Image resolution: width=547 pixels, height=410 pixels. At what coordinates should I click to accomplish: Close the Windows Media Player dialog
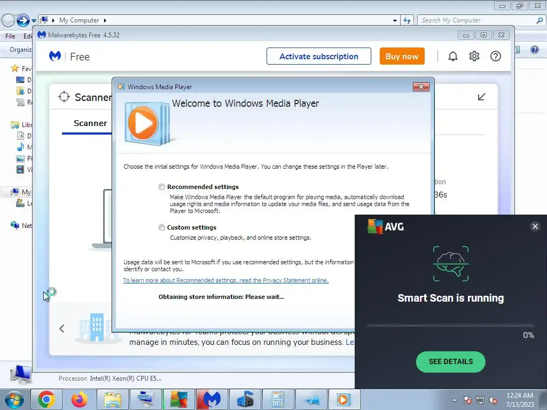(x=421, y=87)
